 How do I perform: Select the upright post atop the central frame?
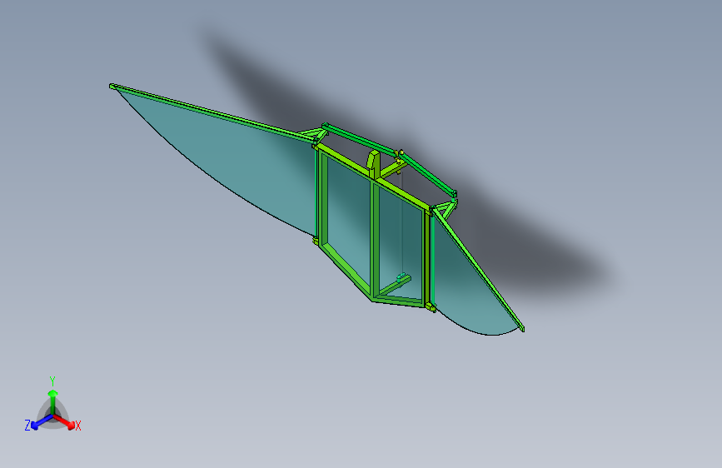click(x=373, y=164)
